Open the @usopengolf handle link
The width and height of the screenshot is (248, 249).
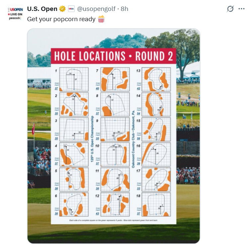[x=96, y=9]
